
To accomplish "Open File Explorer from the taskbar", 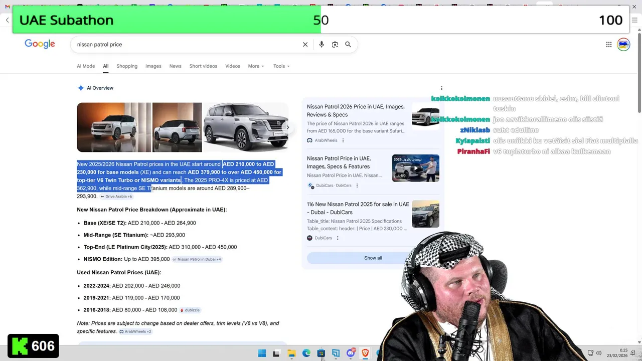I will [291, 353].
